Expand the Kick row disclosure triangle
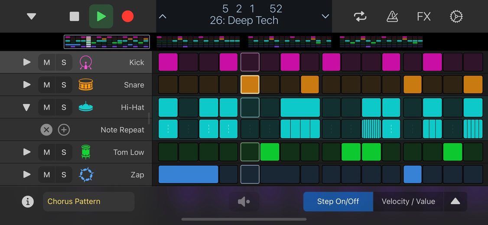 [27, 62]
